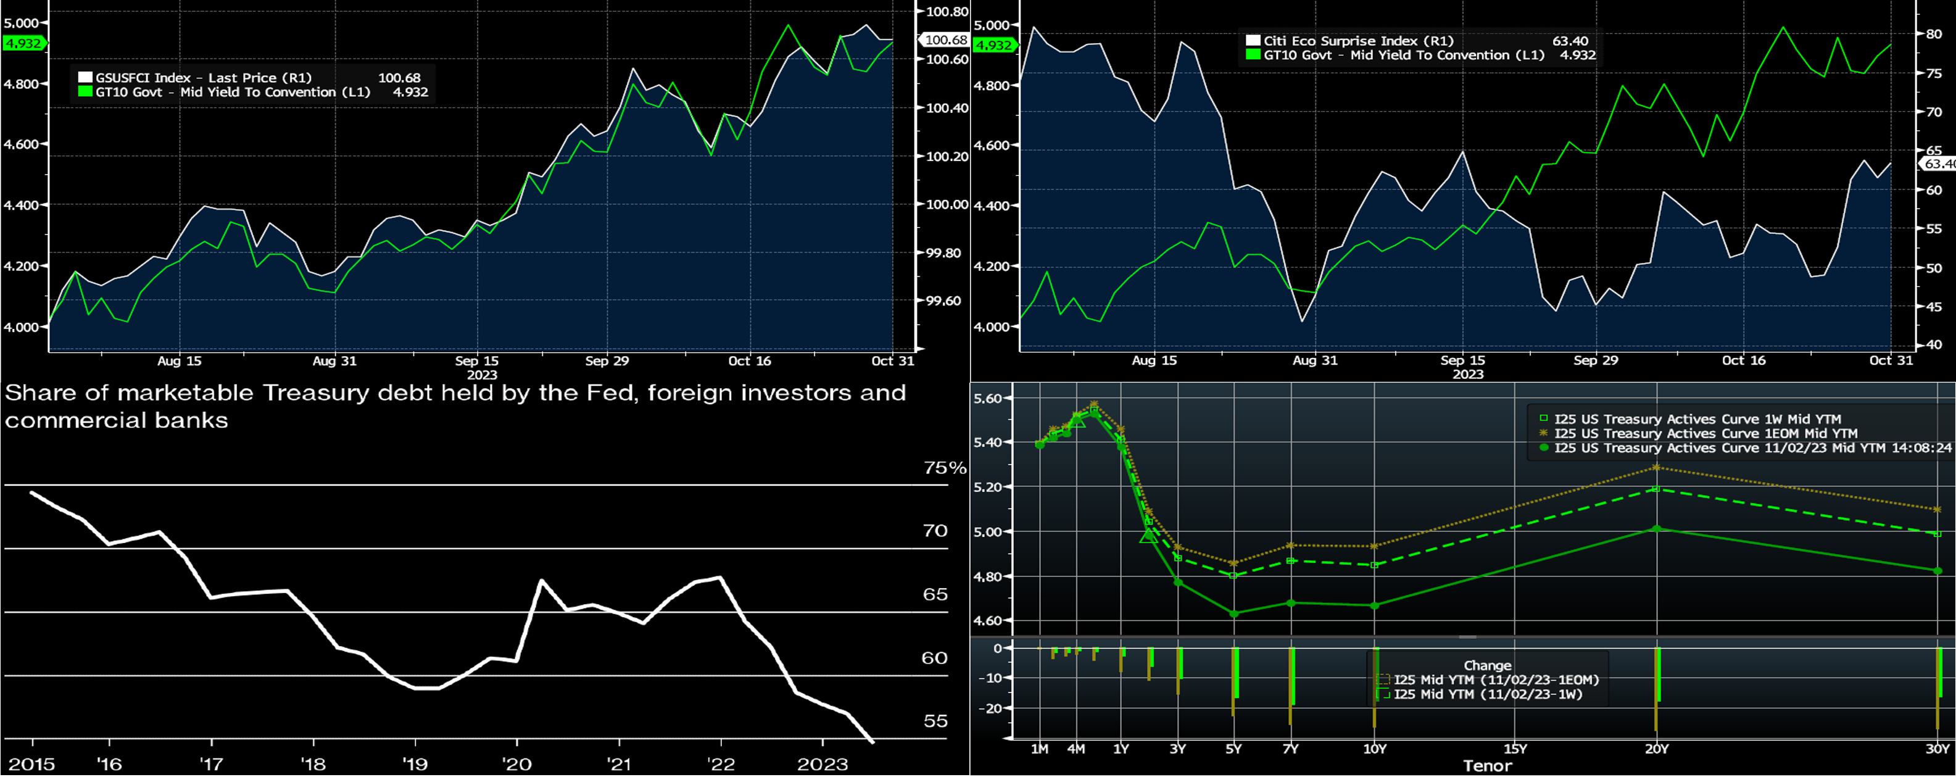1956x777 pixels.
Task: Click the Change legend heading
Action: (1488, 665)
